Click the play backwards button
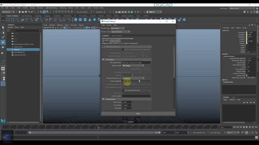259x145 pixels. click(244, 127)
